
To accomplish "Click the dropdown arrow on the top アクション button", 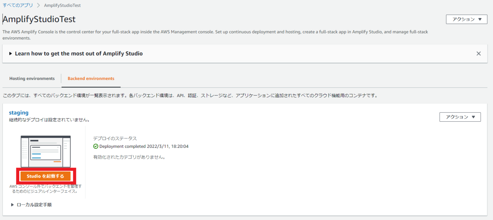I will point(480,19).
